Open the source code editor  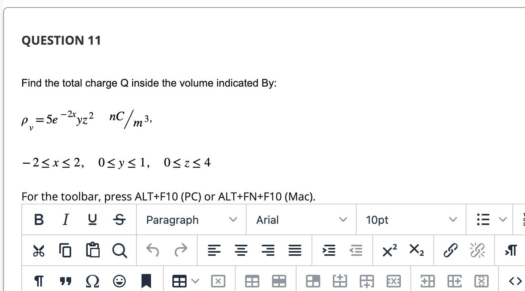(515, 281)
